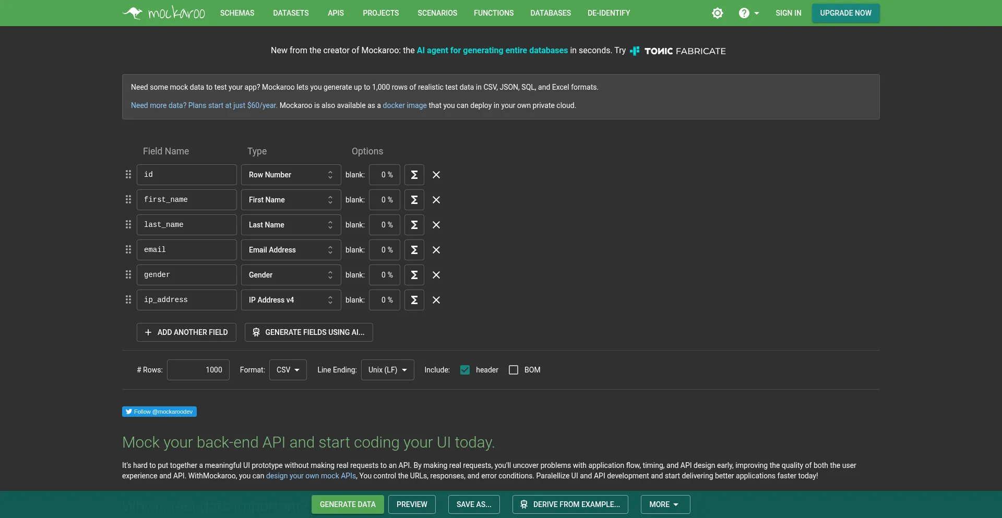Open design your own mock APIs link
Image resolution: width=1002 pixels, height=518 pixels.
(x=311, y=476)
